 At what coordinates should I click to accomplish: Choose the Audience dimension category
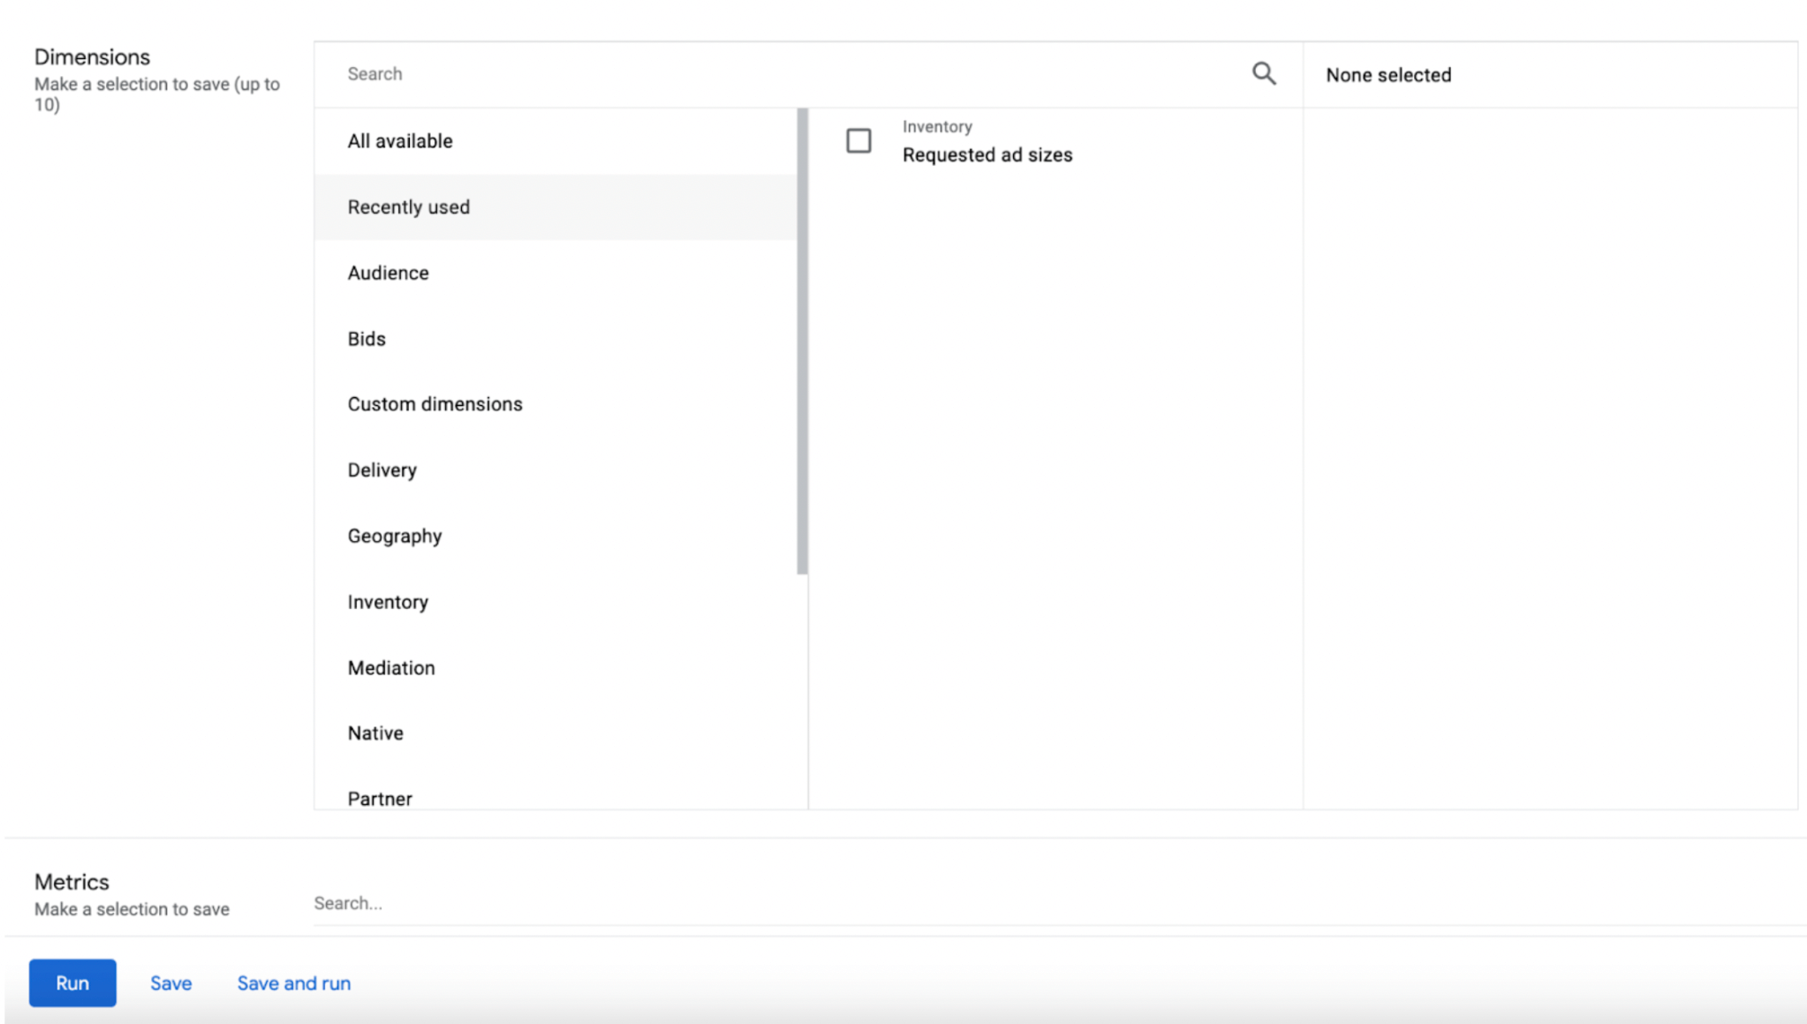[x=388, y=274]
